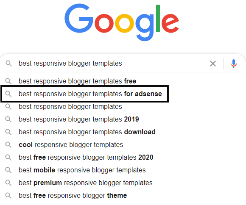Select 'cool responsive blogger templates' suggestion
The width and height of the screenshot is (246, 205).
click(71, 145)
